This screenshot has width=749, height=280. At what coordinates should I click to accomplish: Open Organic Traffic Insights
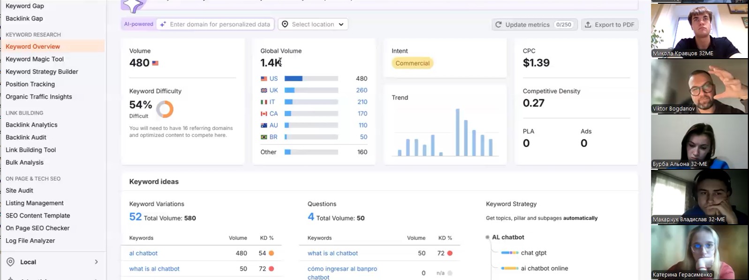tap(39, 97)
